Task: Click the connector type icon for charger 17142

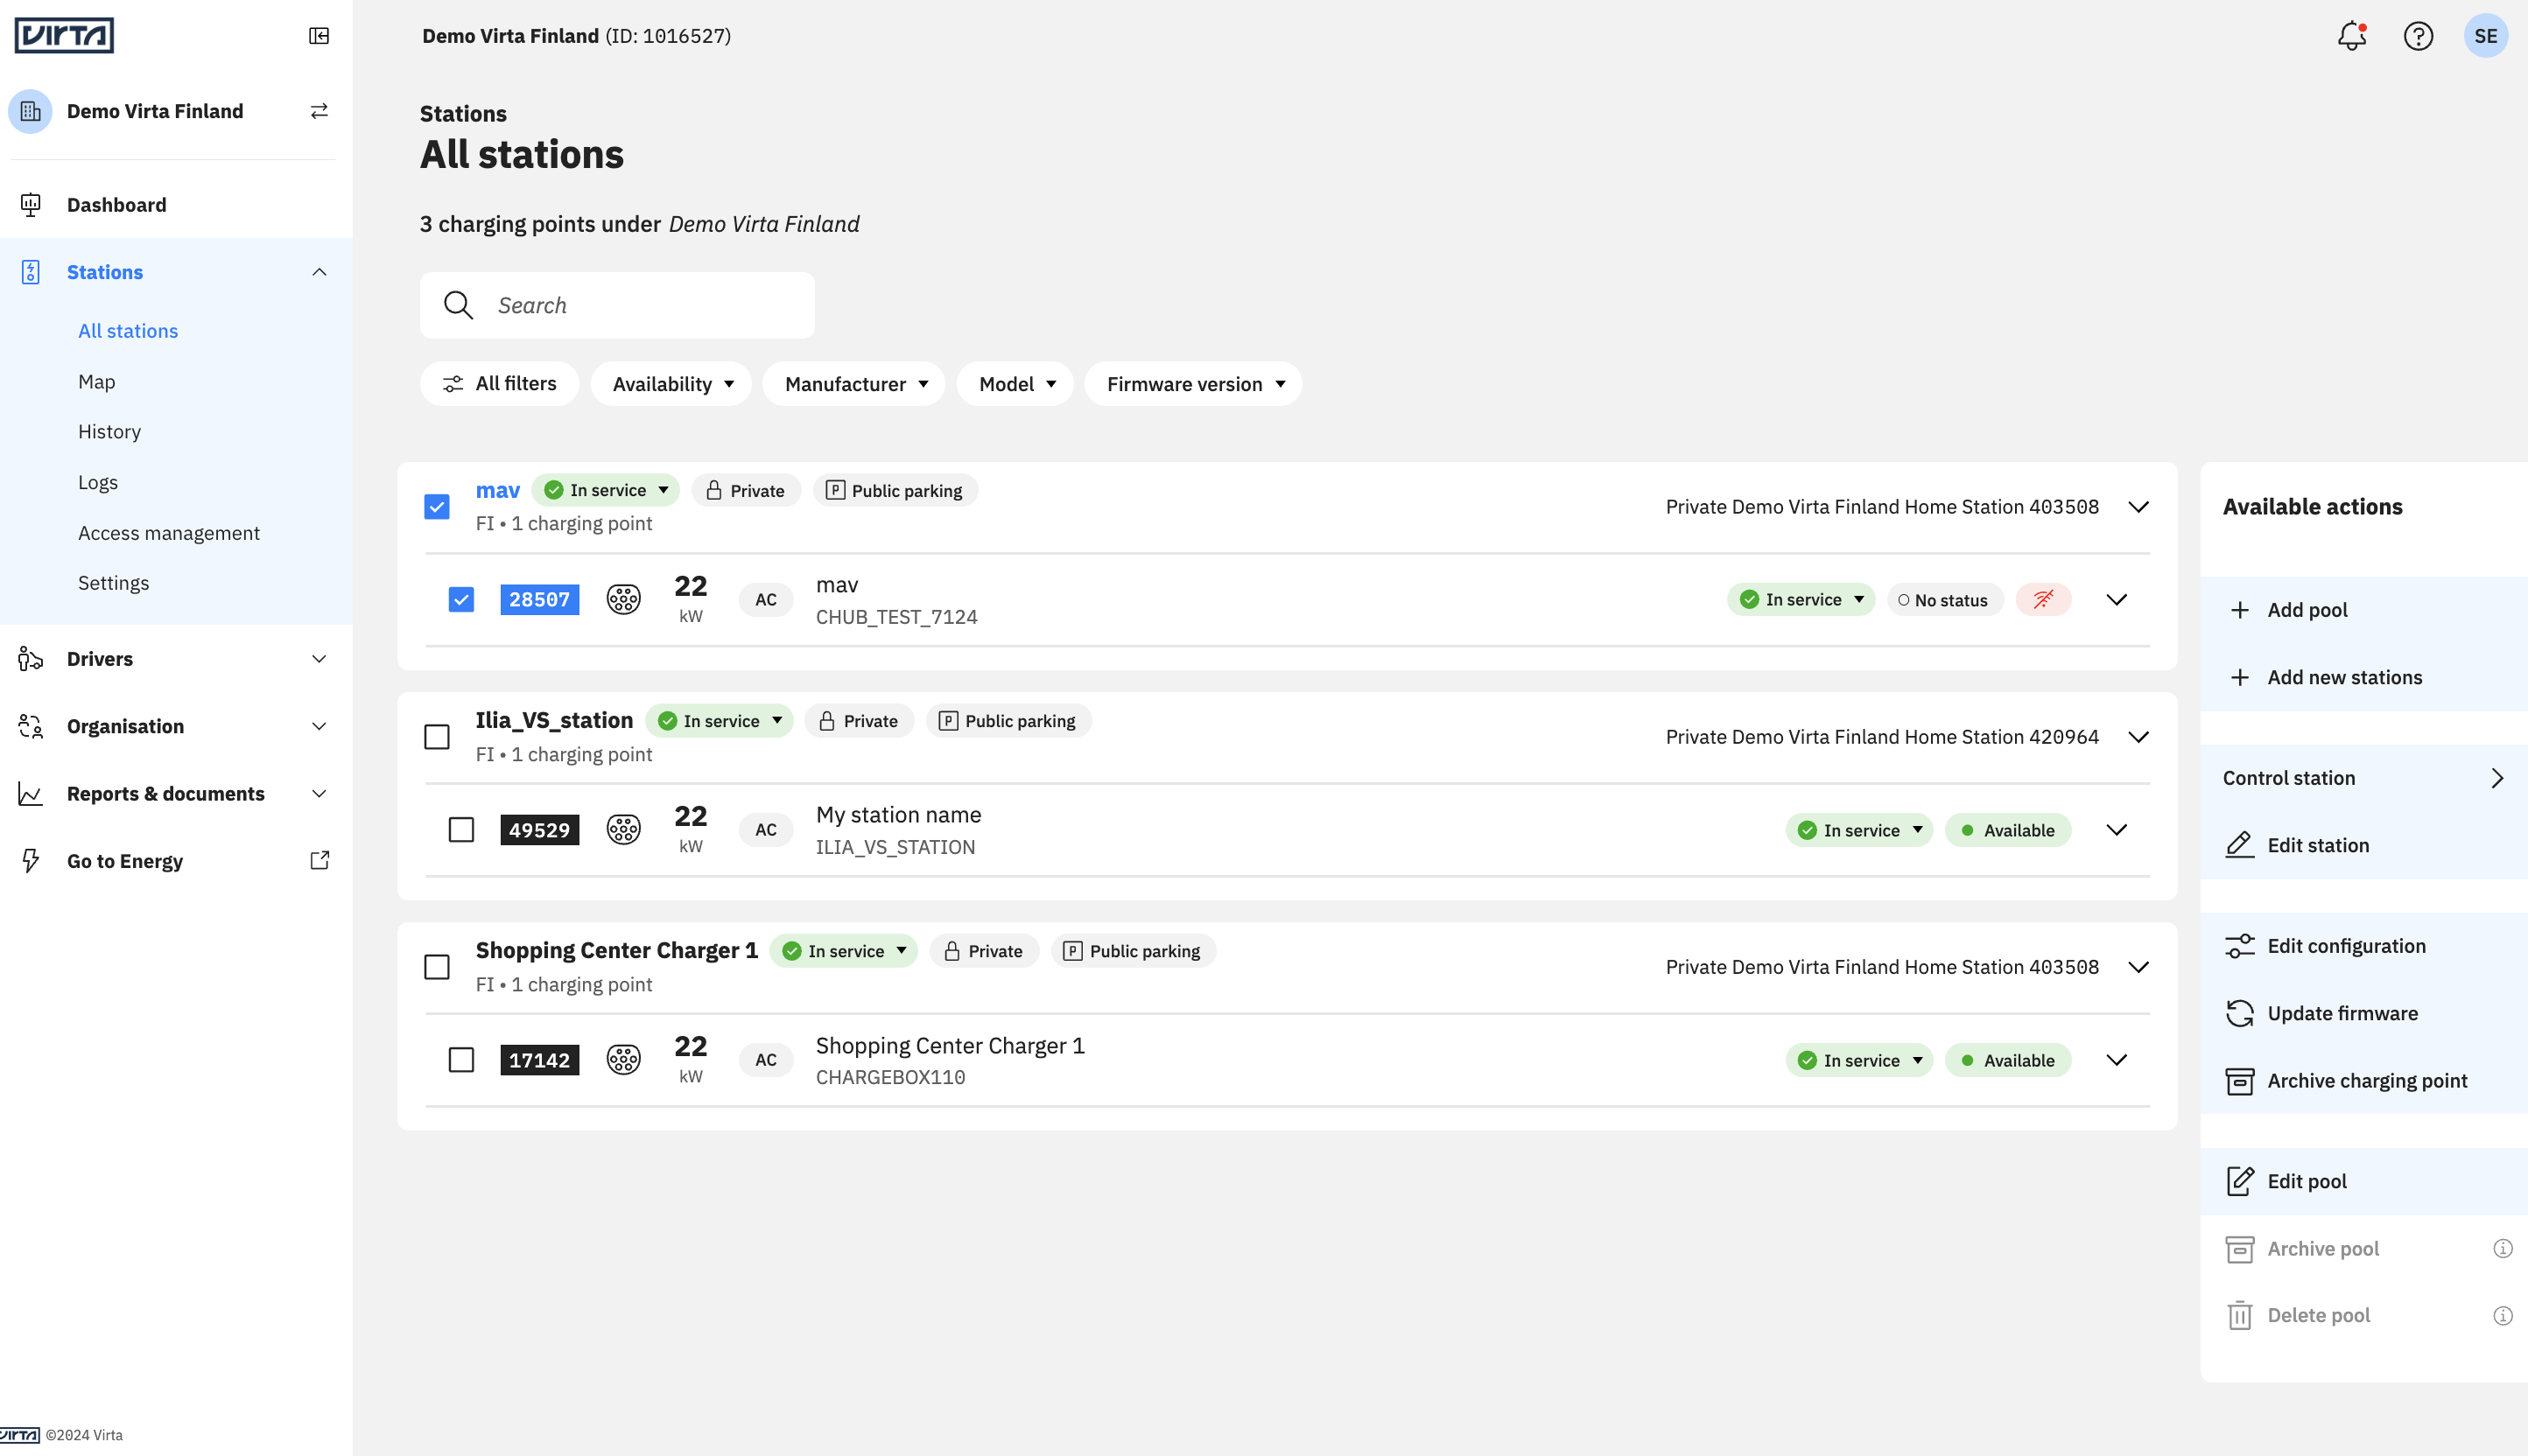Action: coord(623,1060)
